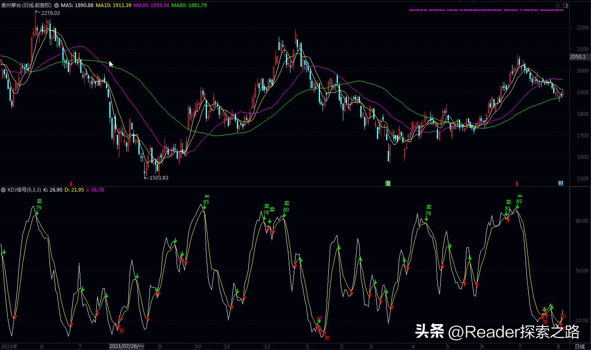591x350 pixels.
Task: Click the diamond marker icon at top right
Action: 558,5
